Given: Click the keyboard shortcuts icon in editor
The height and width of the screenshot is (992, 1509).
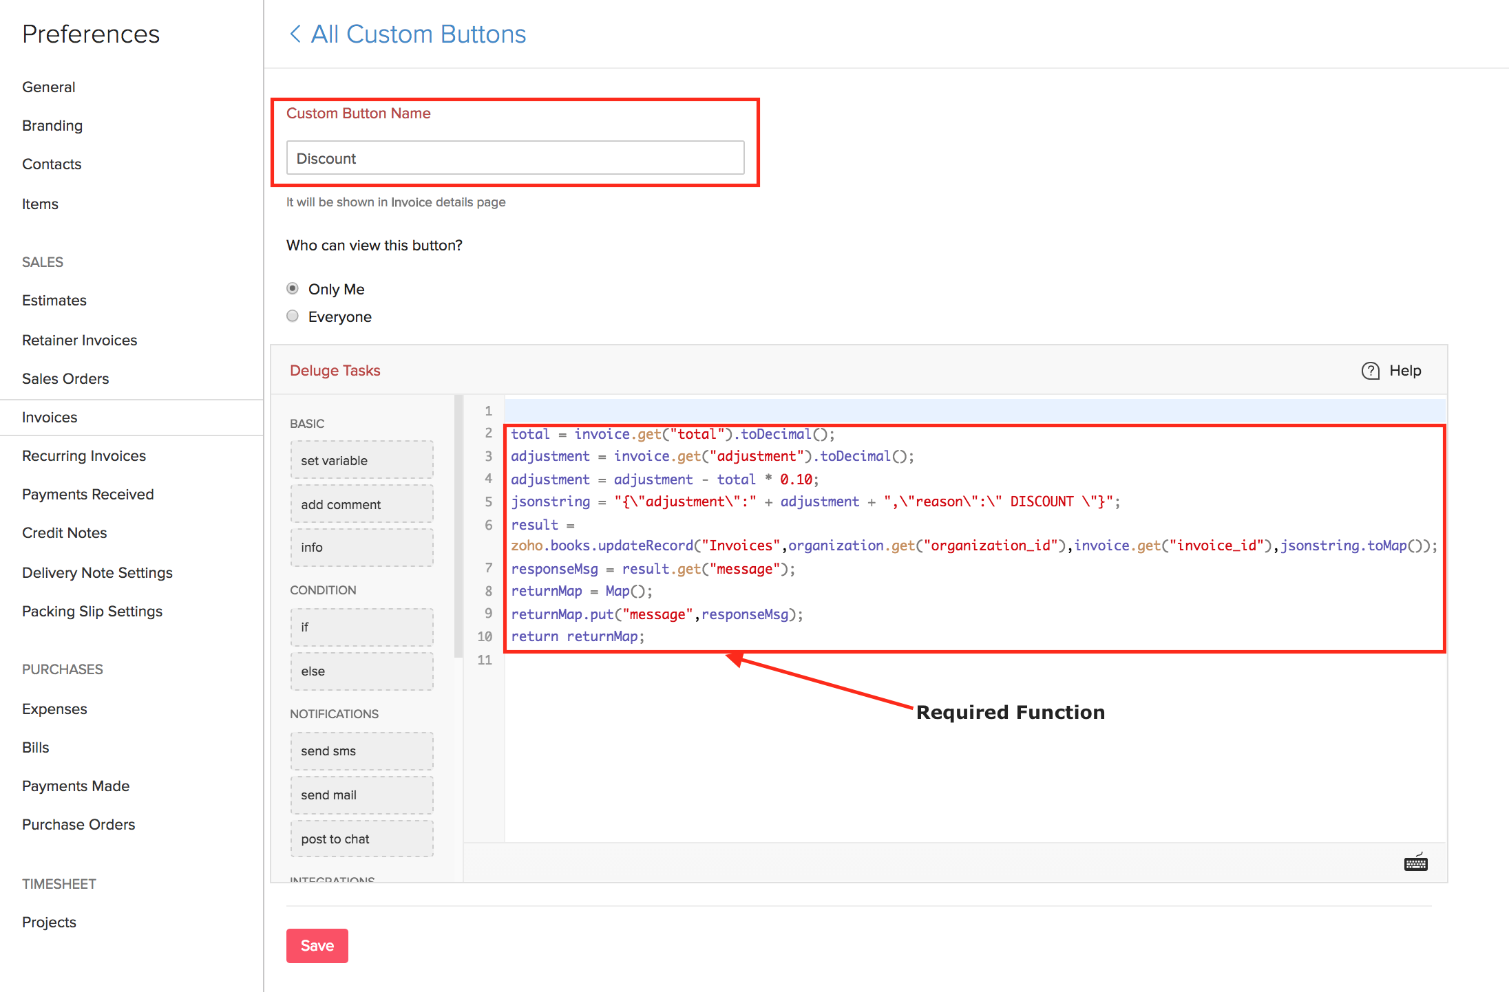Looking at the screenshot, I should tap(1415, 863).
